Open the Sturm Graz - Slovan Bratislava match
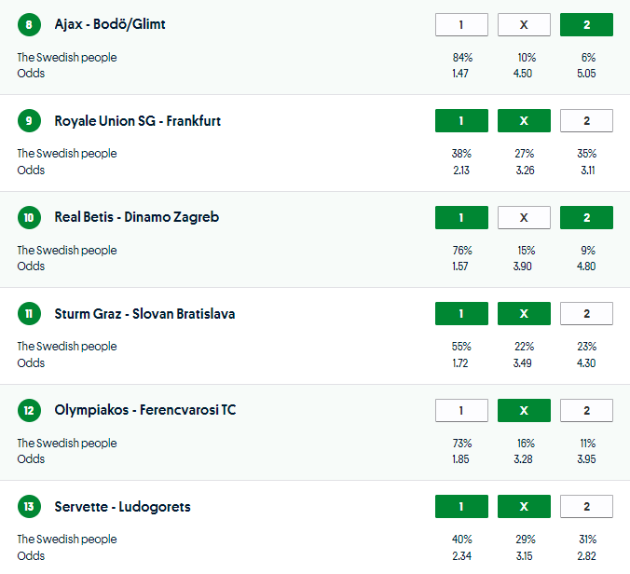630x574 pixels. [x=144, y=314]
